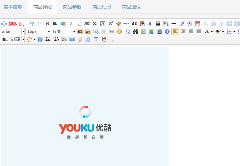Toggle underline formatting

pyautogui.click(x=79, y=24)
